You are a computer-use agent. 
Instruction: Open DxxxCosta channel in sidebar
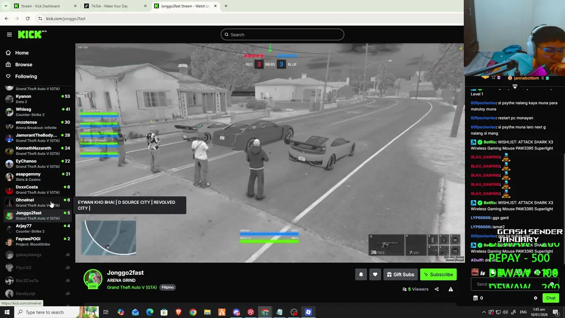[38, 189]
